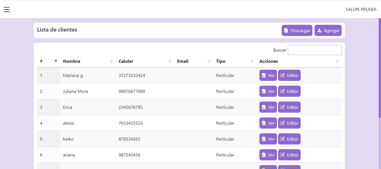Image resolution: width=381 pixels, height=169 pixels.
Task: Click the SALON PRUEBA account label
Action: tap(361, 9)
